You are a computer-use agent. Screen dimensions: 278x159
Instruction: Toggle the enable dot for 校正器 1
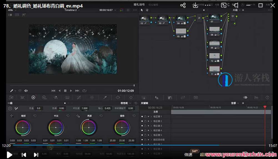[142, 117]
